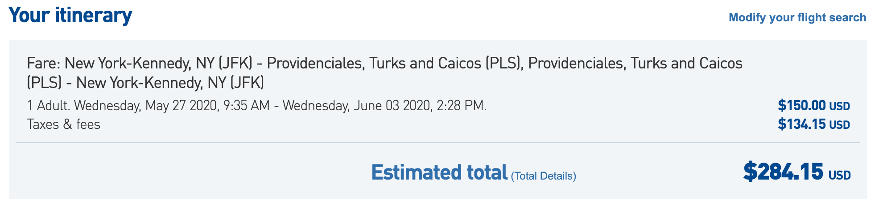Click the $150.00 fare price
The width and height of the screenshot is (875, 208).
click(801, 106)
